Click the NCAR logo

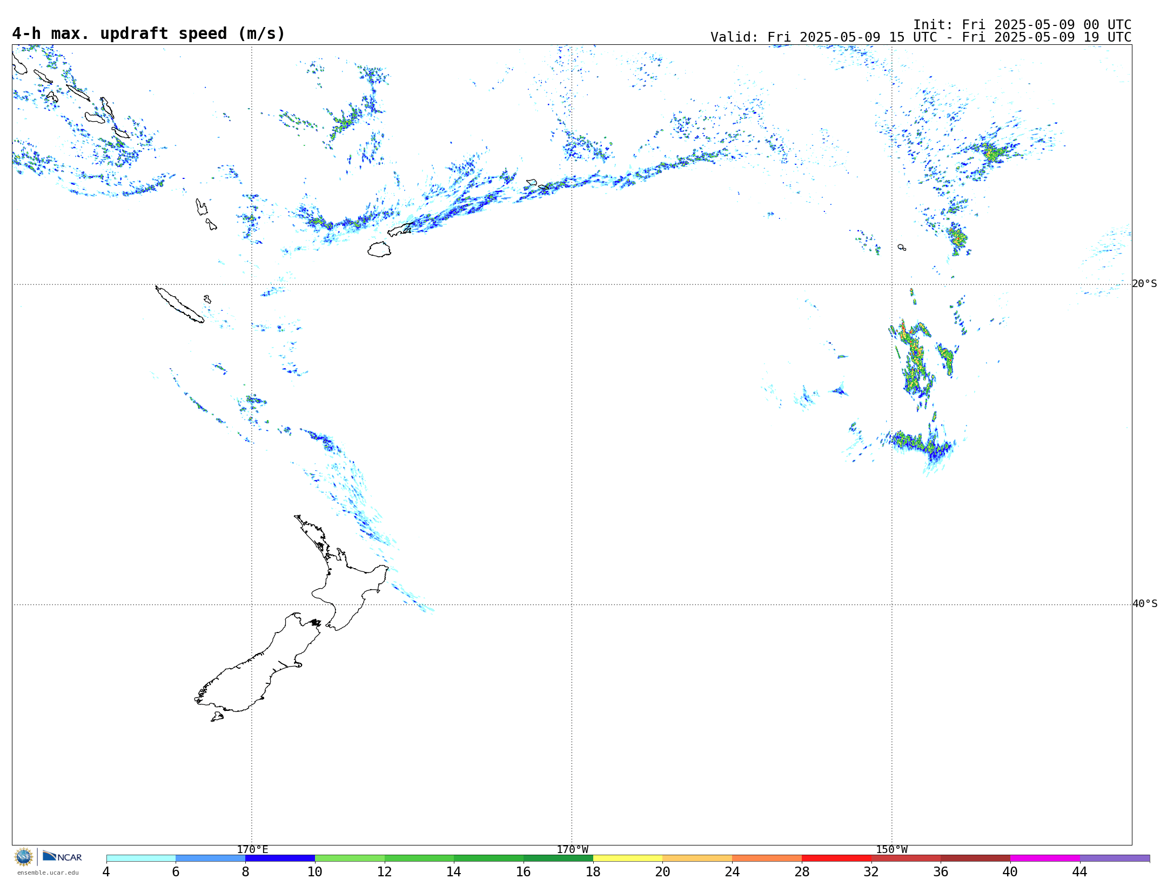click(62, 856)
